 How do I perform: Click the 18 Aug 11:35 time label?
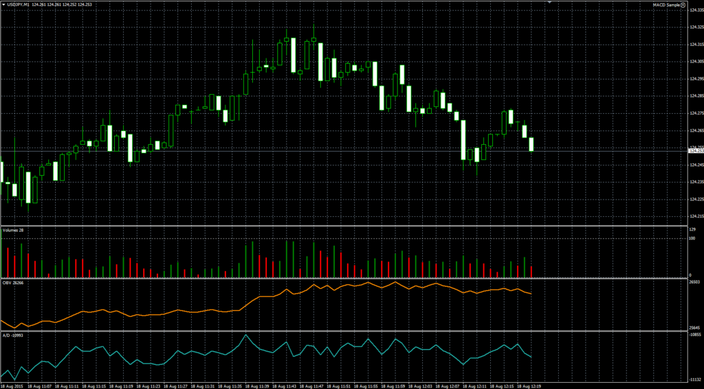pyautogui.click(x=231, y=386)
